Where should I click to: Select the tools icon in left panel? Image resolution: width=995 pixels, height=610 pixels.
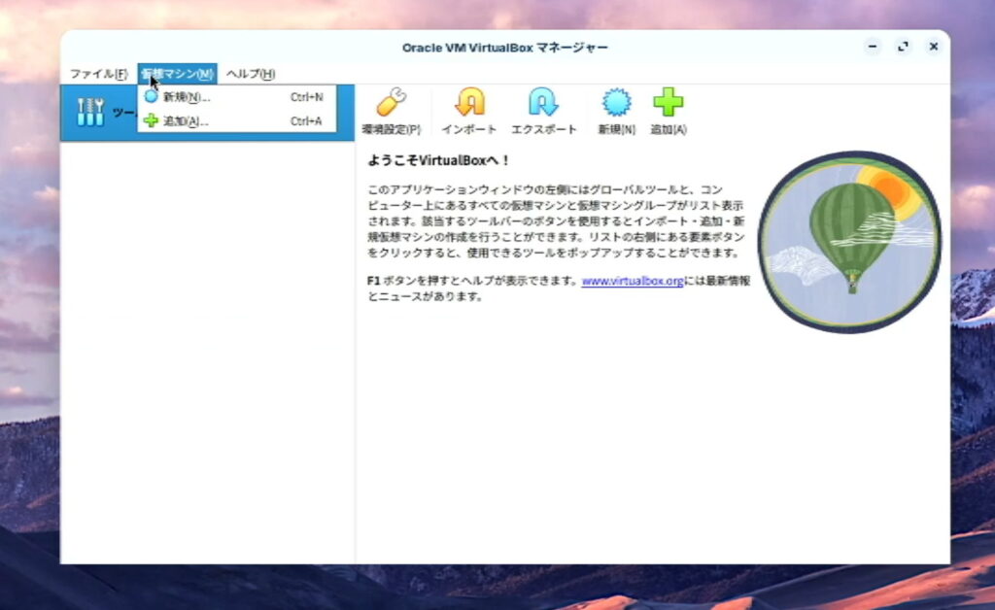(x=90, y=113)
